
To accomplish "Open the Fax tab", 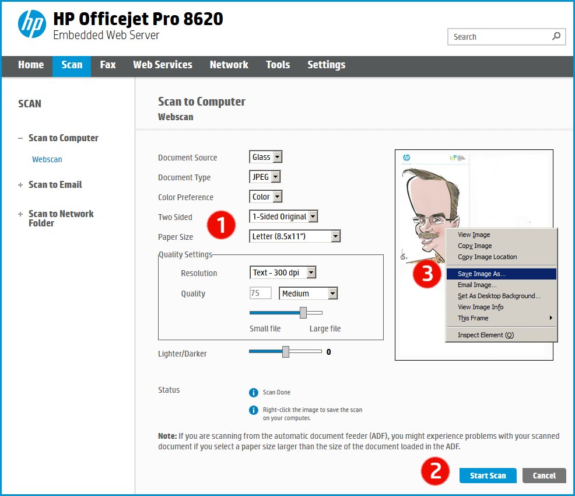I will tap(108, 65).
